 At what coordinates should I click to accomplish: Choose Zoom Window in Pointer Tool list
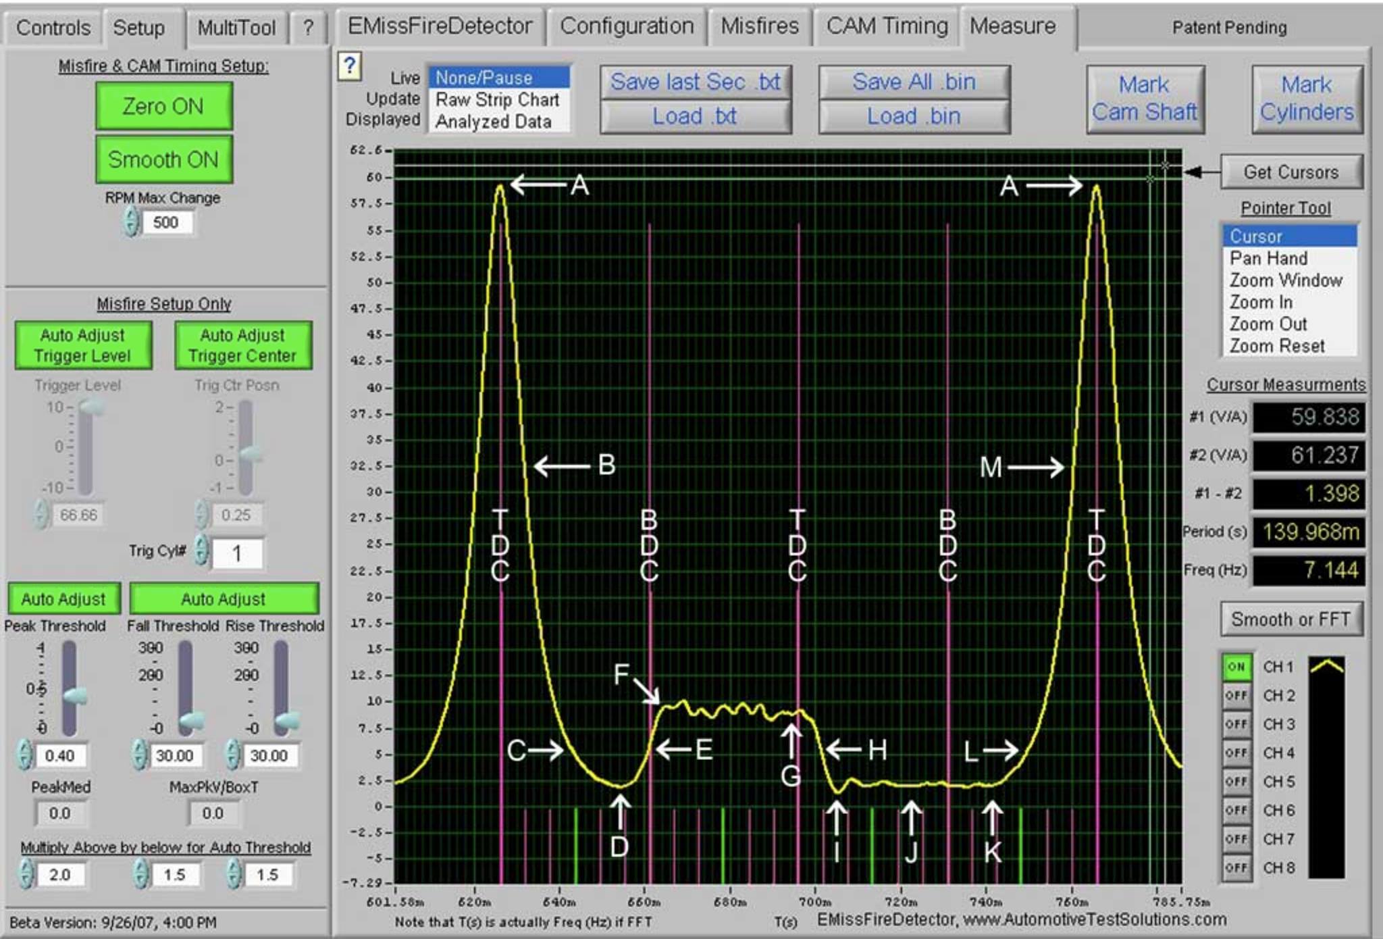(x=1285, y=280)
